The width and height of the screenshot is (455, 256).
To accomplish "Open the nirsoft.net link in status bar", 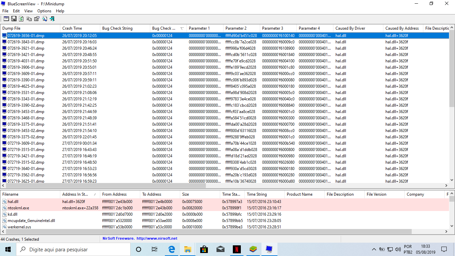I will click(x=157, y=239).
